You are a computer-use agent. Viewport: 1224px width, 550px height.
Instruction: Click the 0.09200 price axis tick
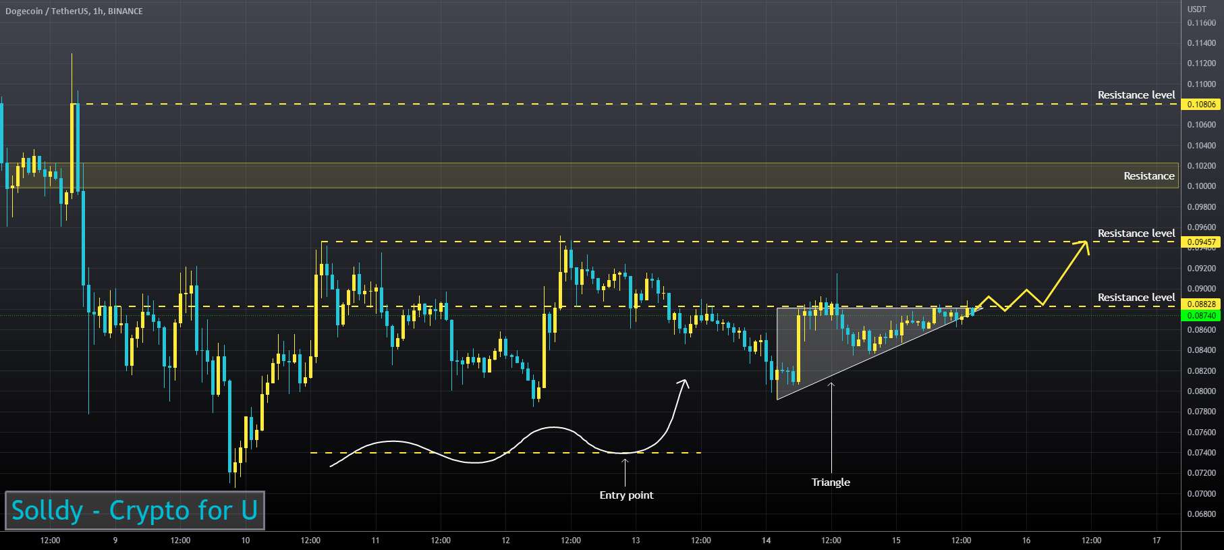pos(1201,269)
